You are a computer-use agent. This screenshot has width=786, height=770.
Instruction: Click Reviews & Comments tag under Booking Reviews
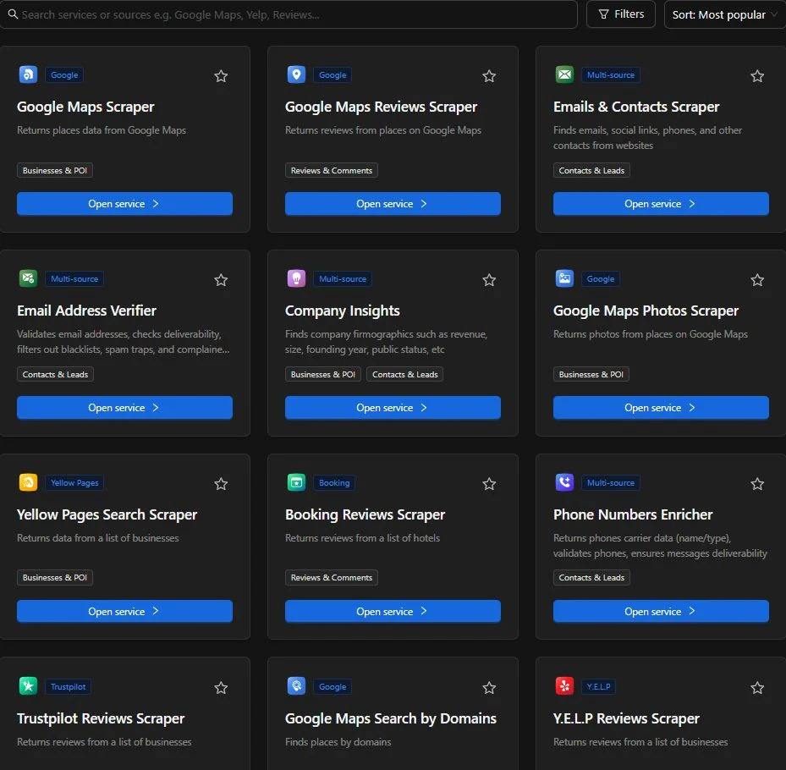pyautogui.click(x=332, y=577)
